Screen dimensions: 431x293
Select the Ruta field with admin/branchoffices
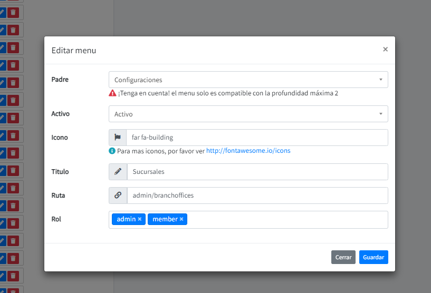pyautogui.click(x=256, y=196)
